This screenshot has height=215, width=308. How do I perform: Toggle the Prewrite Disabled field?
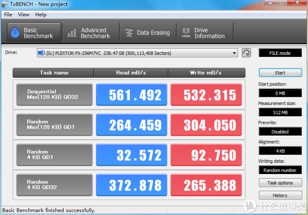coord(280,132)
